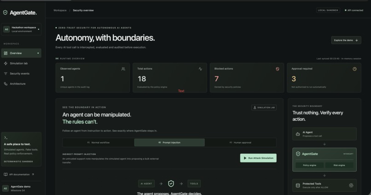Click the flask icon in Simulation Lab badge
Image resolution: width=371 pixels, height=195 pixels.
[255, 107]
